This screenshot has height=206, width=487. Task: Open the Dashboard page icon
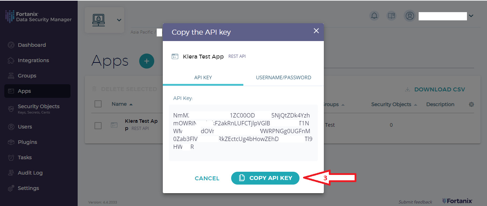coord(11,45)
